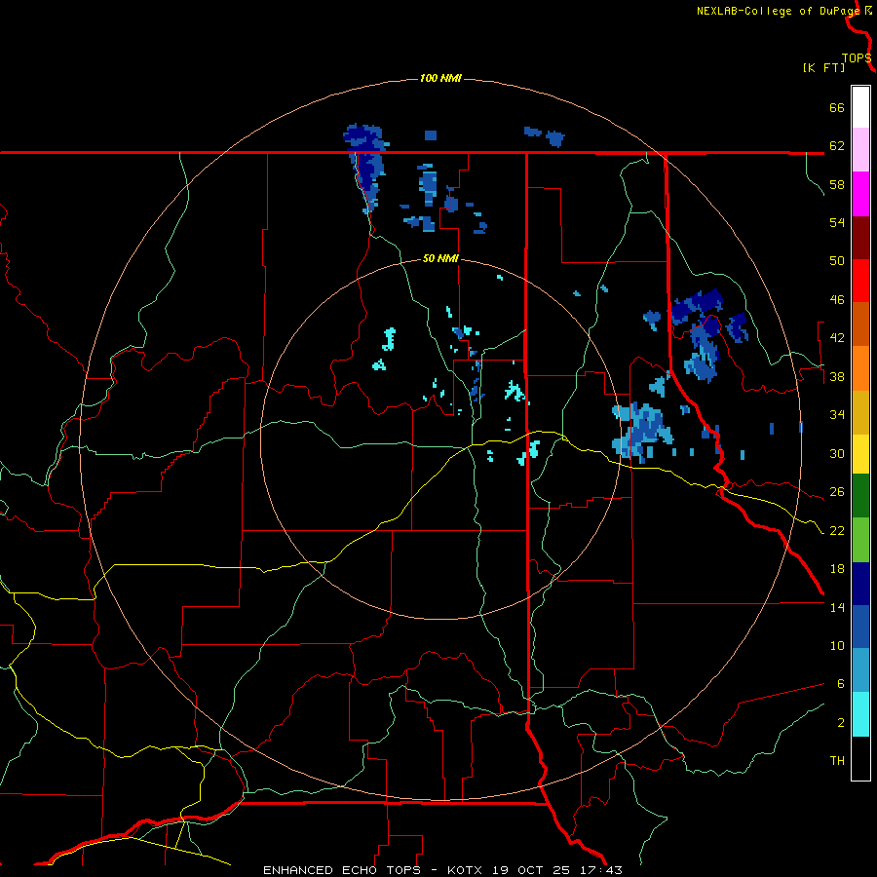This screenshot has height=877, width=877.
Task: Click the magenta swatch between 58 and 54
Action: 860,194
